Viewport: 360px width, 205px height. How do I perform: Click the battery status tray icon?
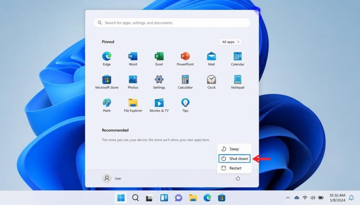pyautogui.click(x=321, y=198)
